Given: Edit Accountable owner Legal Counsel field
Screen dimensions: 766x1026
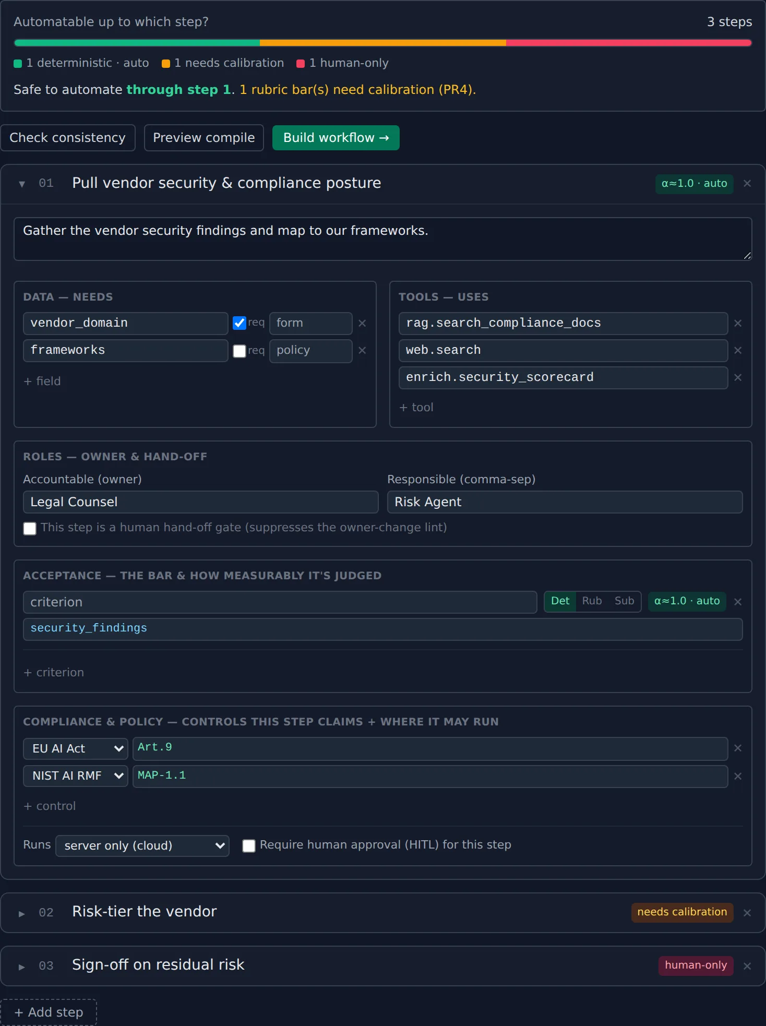Looking at the screenshot, I should [201, 502].
